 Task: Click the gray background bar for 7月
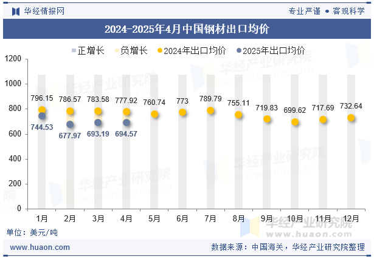pos(210,142)
